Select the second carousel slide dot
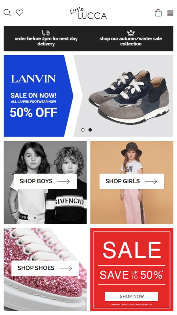Image resolution: width=177 pixels, height=315 pixels. [x=90, y=130]
